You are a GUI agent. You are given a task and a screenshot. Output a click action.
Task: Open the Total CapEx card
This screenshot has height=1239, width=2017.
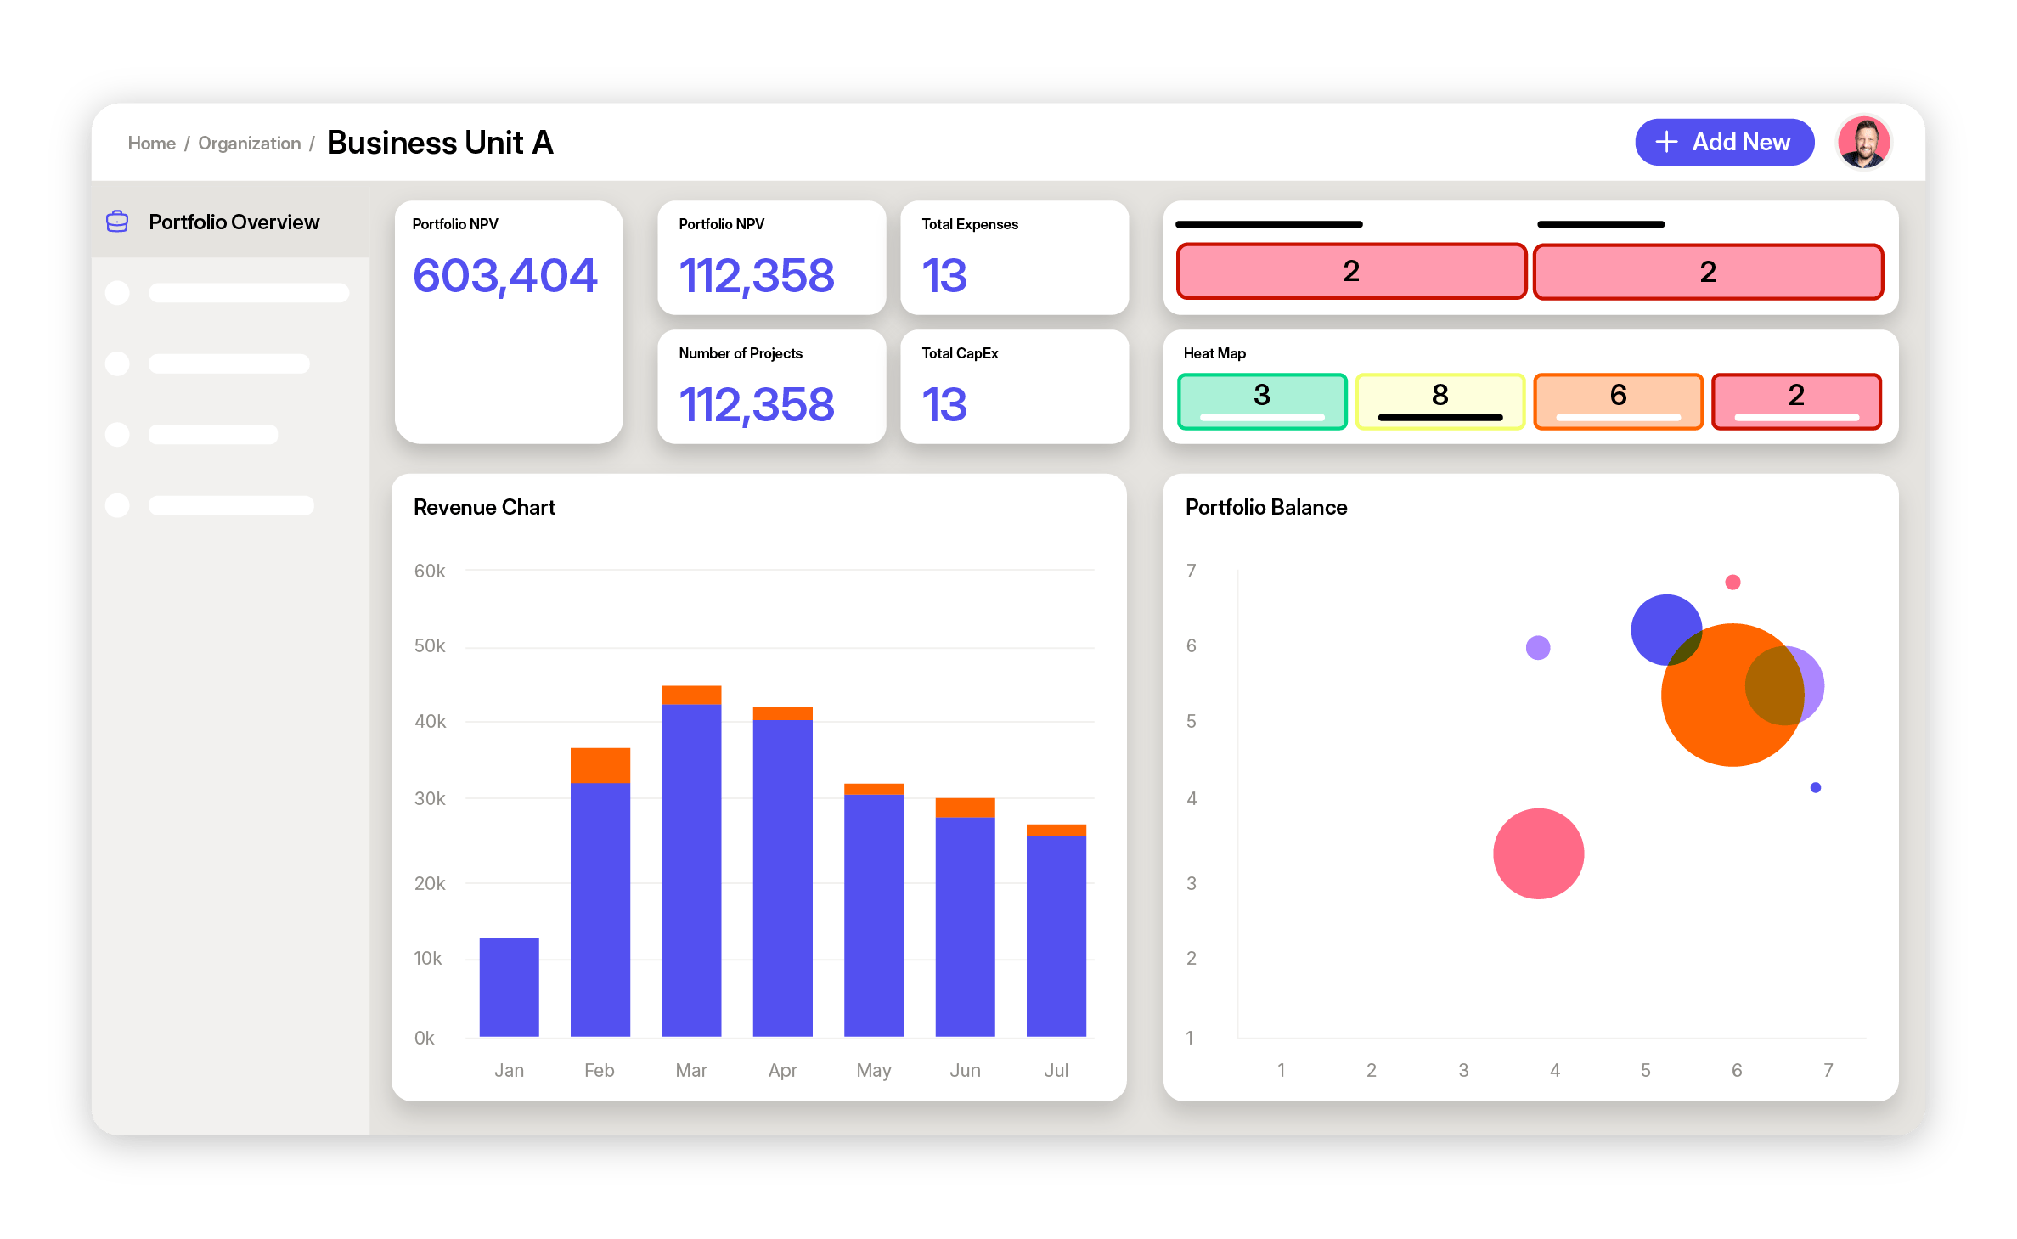[x=1014, y=386]
